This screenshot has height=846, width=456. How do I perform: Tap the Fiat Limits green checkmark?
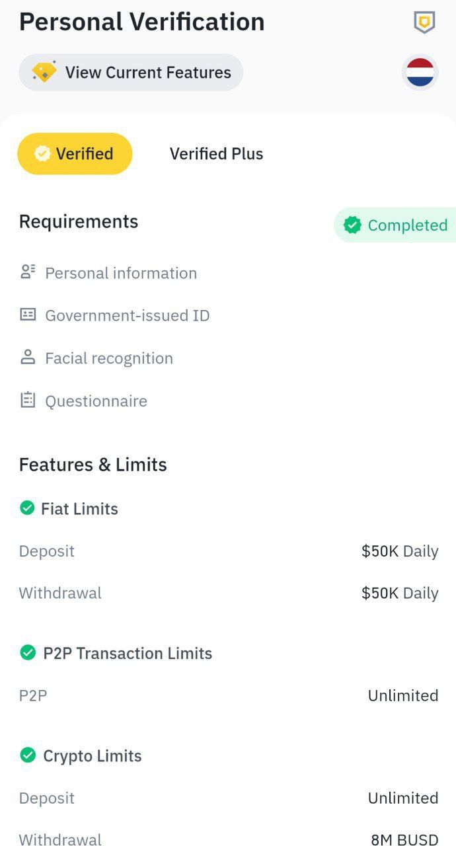click(x=27, y=508)
